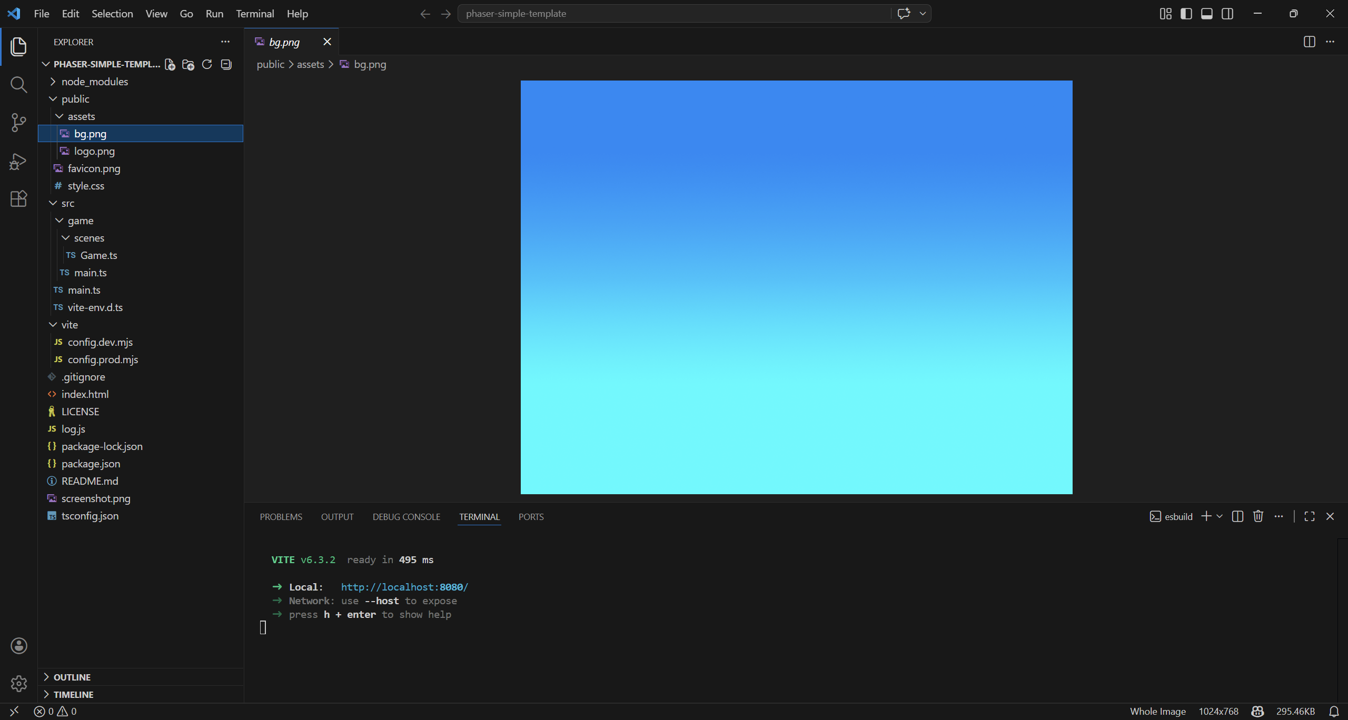Image resolution: width=1348 pixels, height=720 pixels.
Task: Toggle the bottom panel visibility
Action: [1206, 14]
